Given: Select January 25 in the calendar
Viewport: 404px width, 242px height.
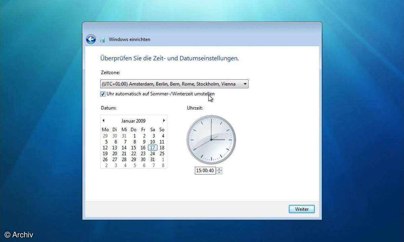Looking at the screenshot, I should point(162,154).
